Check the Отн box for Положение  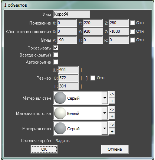tap(132, 23)
